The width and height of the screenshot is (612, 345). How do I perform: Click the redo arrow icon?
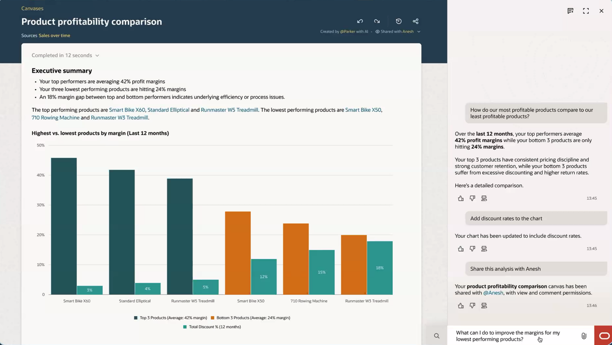[x=377, y=21]
